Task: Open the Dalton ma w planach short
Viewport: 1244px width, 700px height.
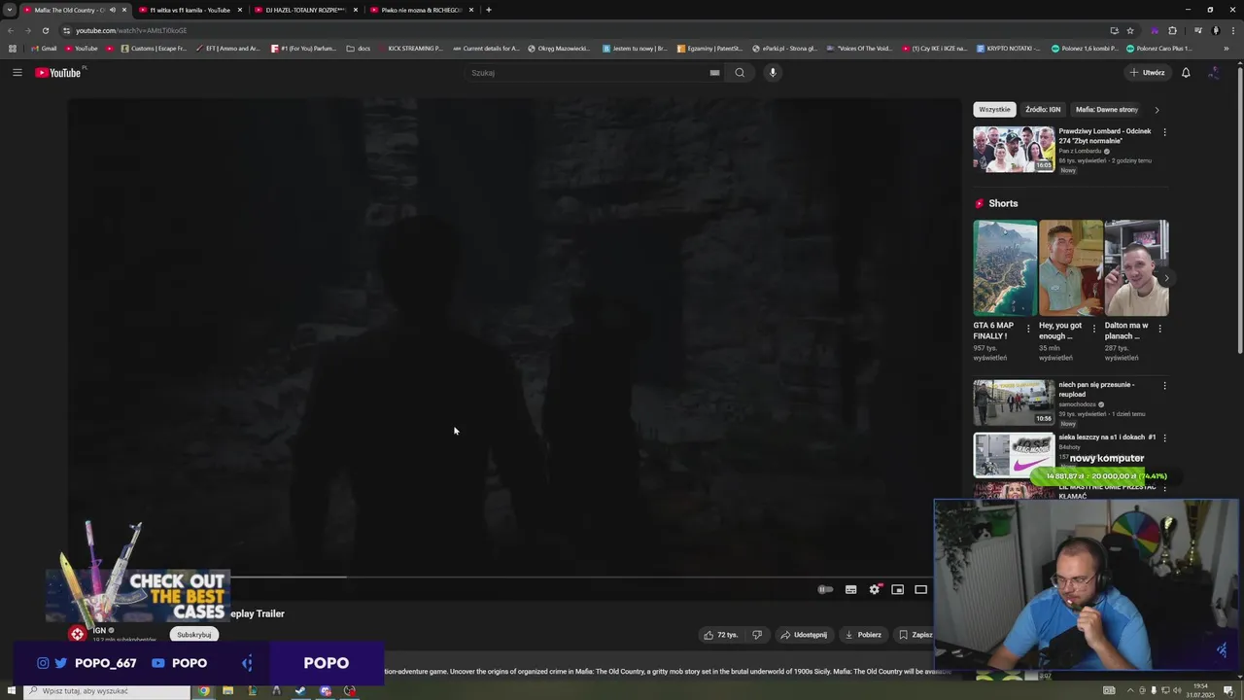Action: [x=1136, y=267]
